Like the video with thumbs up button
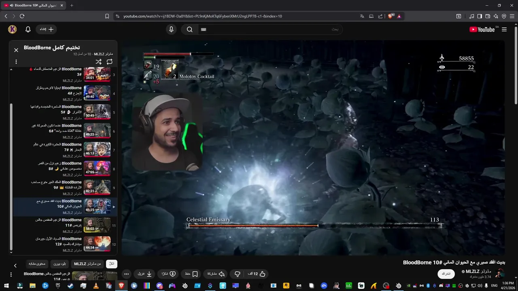The height and width of the screenshot is (291, 518). pyautogui.click(x=257, y=274)
